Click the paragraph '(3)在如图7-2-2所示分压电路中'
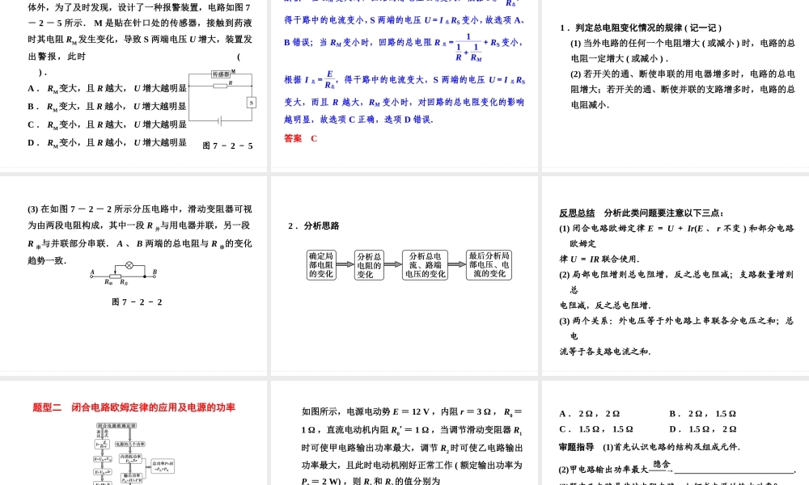 [x=140, y=234]
